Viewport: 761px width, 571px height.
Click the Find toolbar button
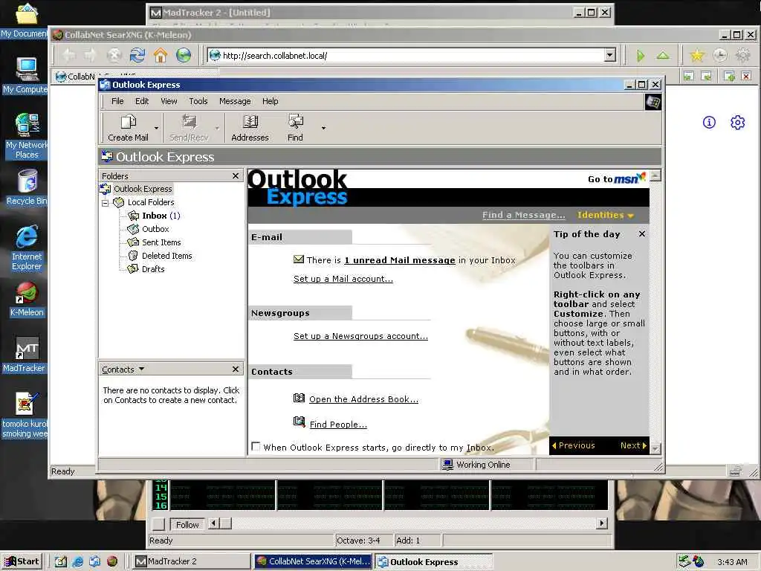(295, 127)
